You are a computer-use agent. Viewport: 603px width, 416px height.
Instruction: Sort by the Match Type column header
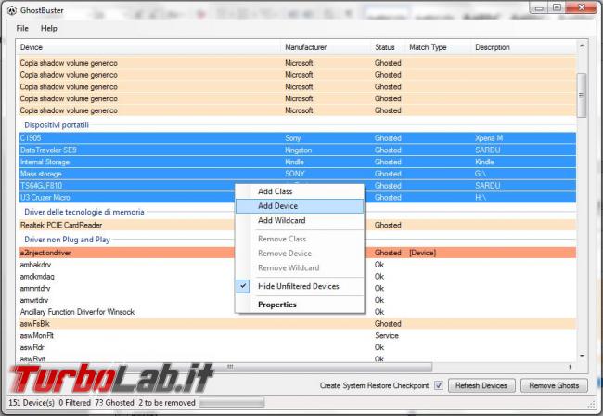tap(438, 47)
